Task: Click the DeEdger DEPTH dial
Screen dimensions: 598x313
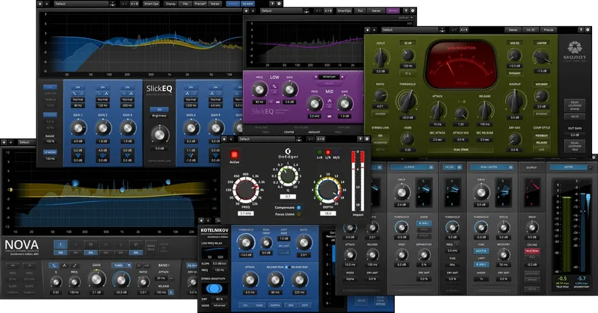Action: [327, 190]
